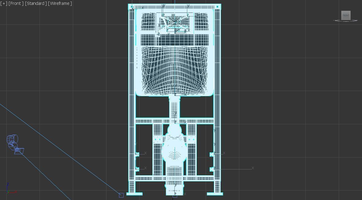Open the [Standard] shading quality menu
The height and width of the screenshot is (200, 362).
(x=36, y=3)
